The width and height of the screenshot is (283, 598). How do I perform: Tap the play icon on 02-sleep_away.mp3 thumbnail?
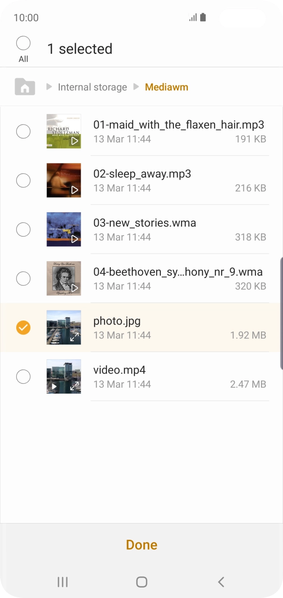pyautogui.click(x=75, y=190)
